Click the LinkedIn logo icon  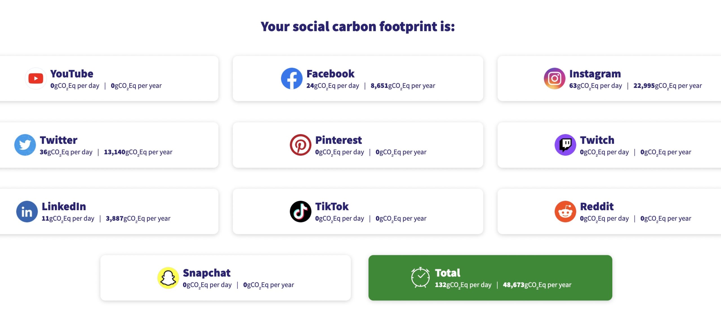tap(27, 212)
